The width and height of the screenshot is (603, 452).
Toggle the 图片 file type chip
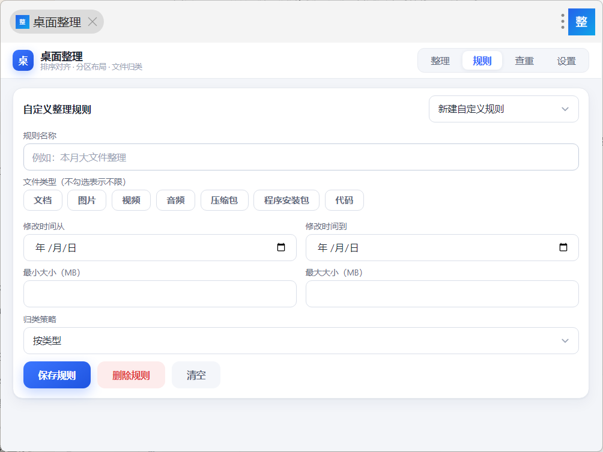coord(87,200)
